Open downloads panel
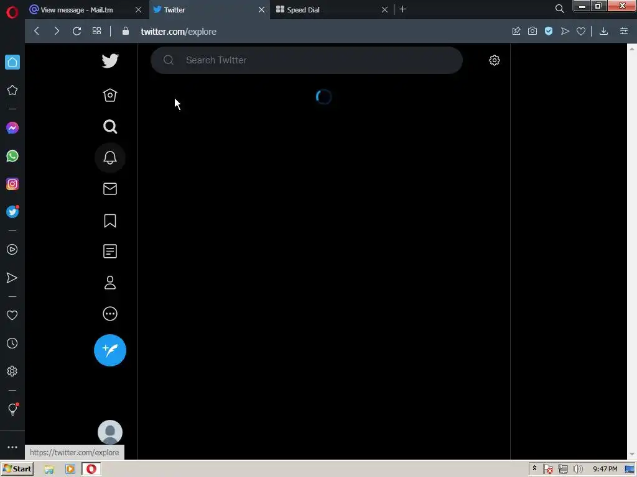This screenshot has width=637, height=477. pos(603,31)
